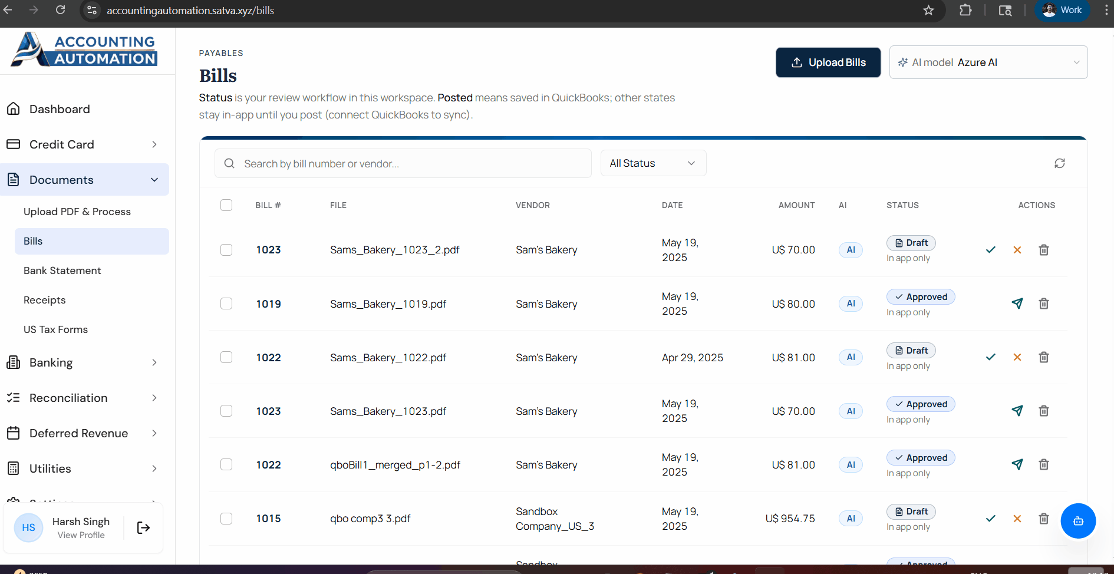Expand the Credit Card menu

(84, 144)
